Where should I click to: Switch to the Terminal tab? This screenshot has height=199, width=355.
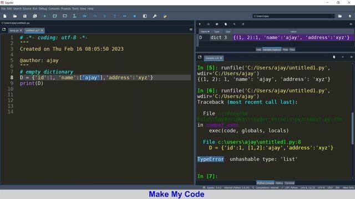[290, 183]
